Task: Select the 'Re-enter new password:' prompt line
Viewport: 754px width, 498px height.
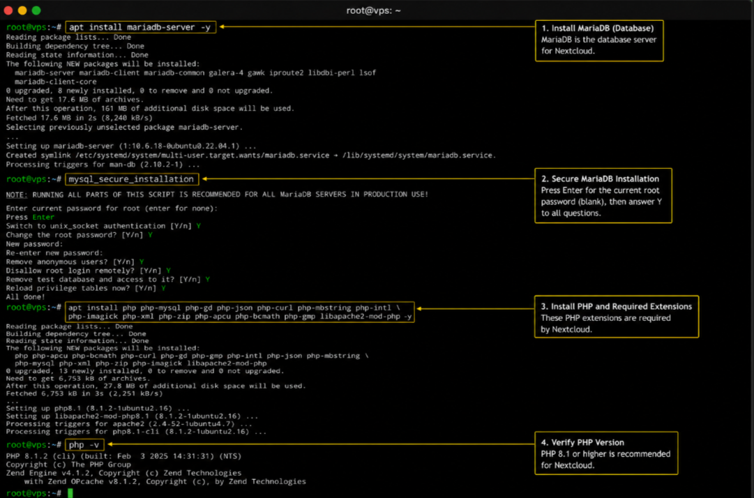Action: pyautogui.click(x=54, y=253)
